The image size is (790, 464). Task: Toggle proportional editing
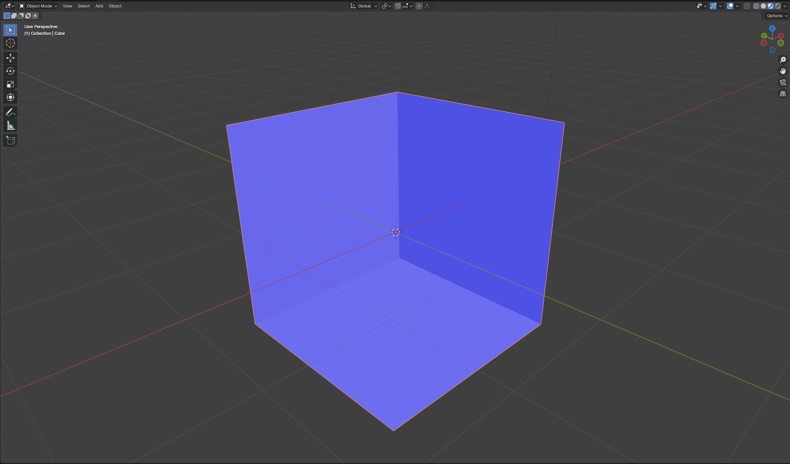419,6
